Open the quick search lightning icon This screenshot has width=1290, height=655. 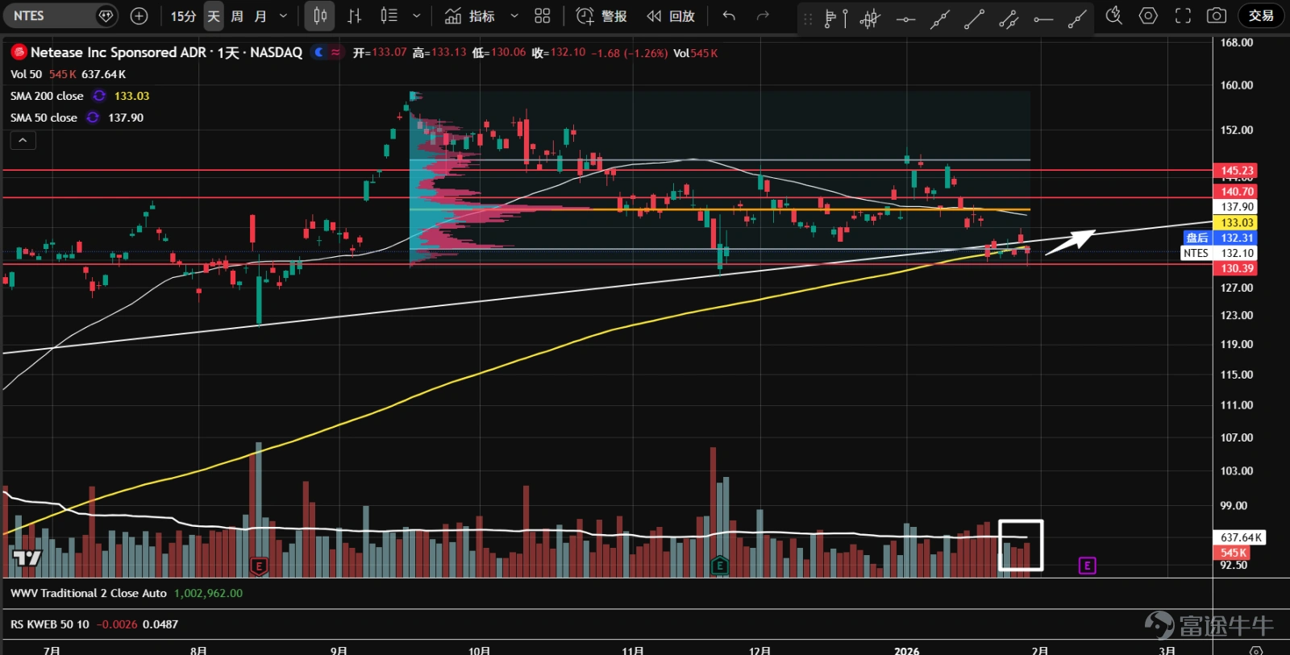(1113, 15)
